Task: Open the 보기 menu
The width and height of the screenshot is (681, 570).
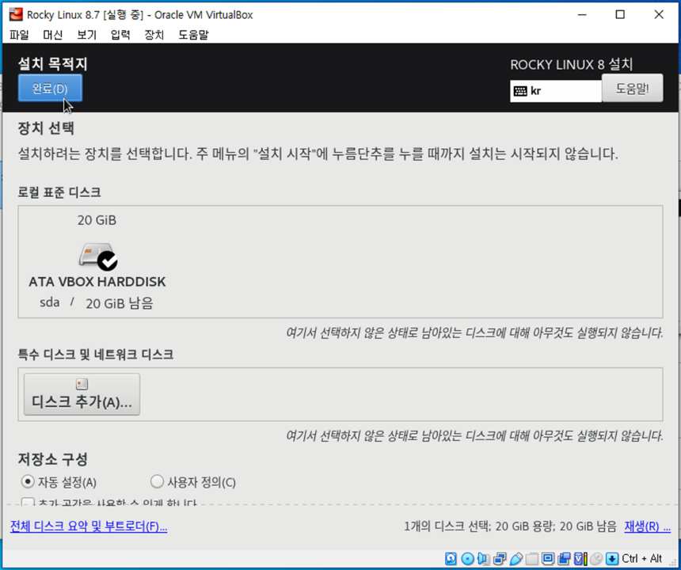Action: pyautogui.click(x=86, y=35)
